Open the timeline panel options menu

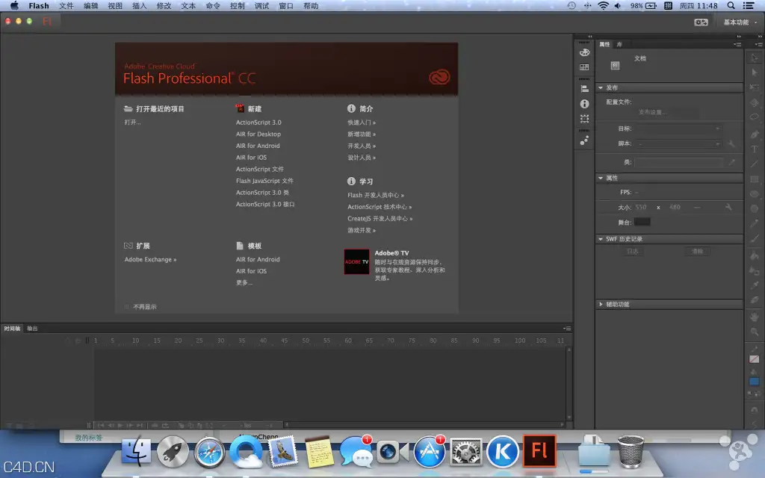[567, 329]
